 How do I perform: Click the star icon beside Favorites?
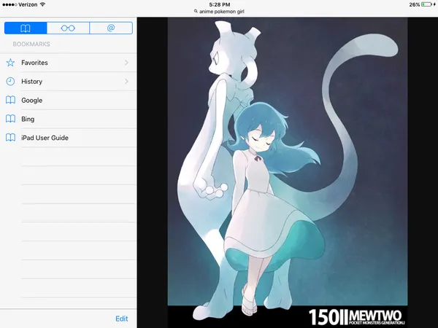pos(10,63)
